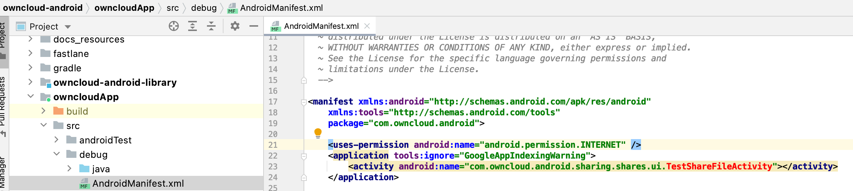Click the Collapse All icon in Project toolbar
Viewport: 853px width, 191px height.
(x=211, y=26)
